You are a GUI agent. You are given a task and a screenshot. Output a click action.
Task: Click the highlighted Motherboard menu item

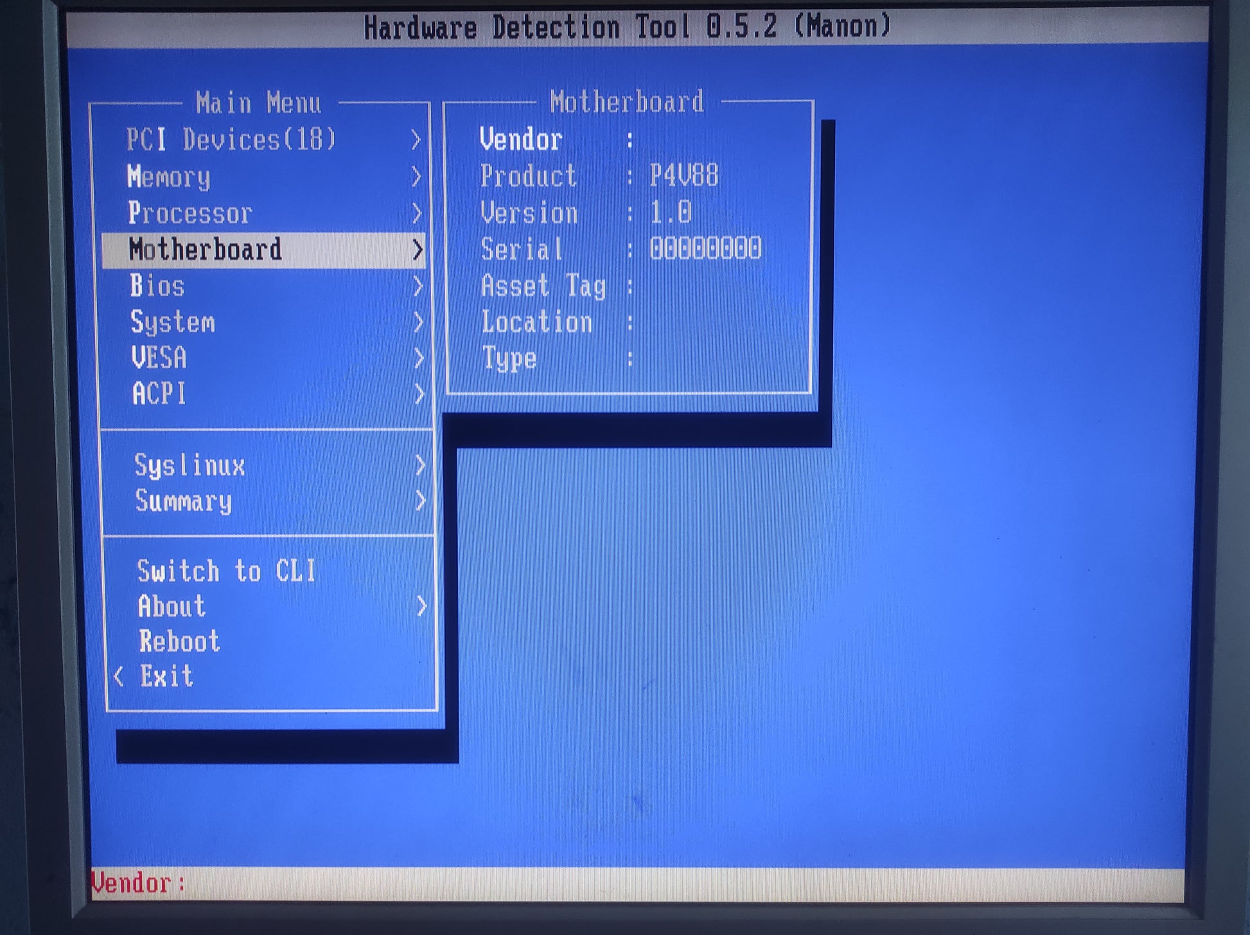206,250
